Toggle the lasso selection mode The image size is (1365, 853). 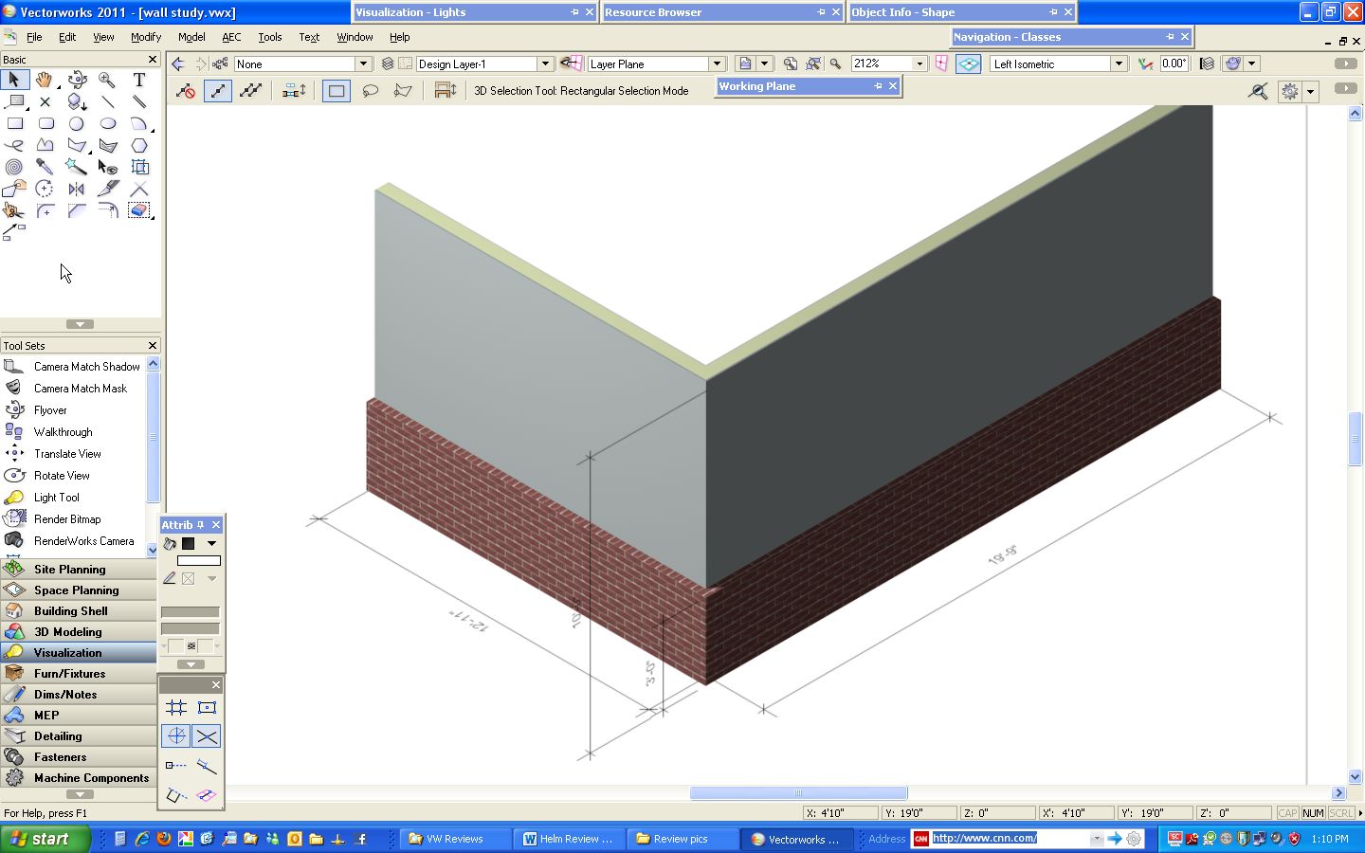pos(372,90)
